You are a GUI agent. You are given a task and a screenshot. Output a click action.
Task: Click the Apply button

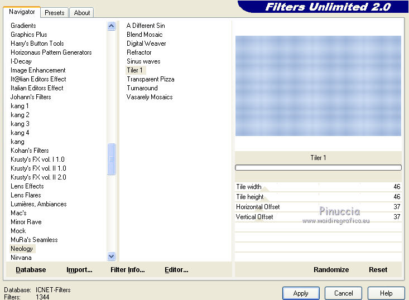tap(301, 293)
